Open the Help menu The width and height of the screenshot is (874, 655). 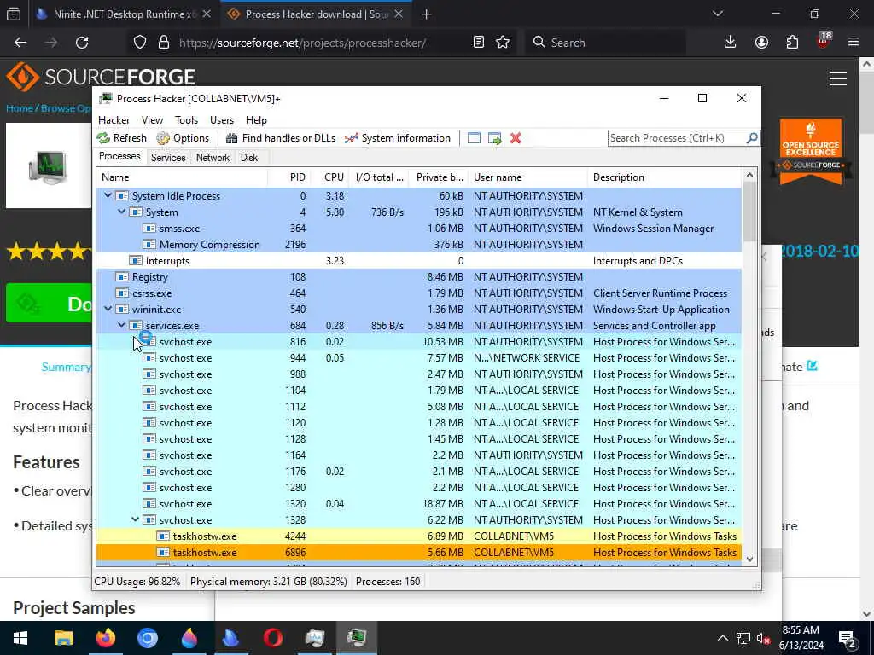pos(256,119)
